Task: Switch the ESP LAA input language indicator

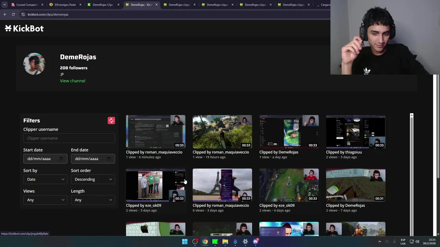Action: coord(403,242)
